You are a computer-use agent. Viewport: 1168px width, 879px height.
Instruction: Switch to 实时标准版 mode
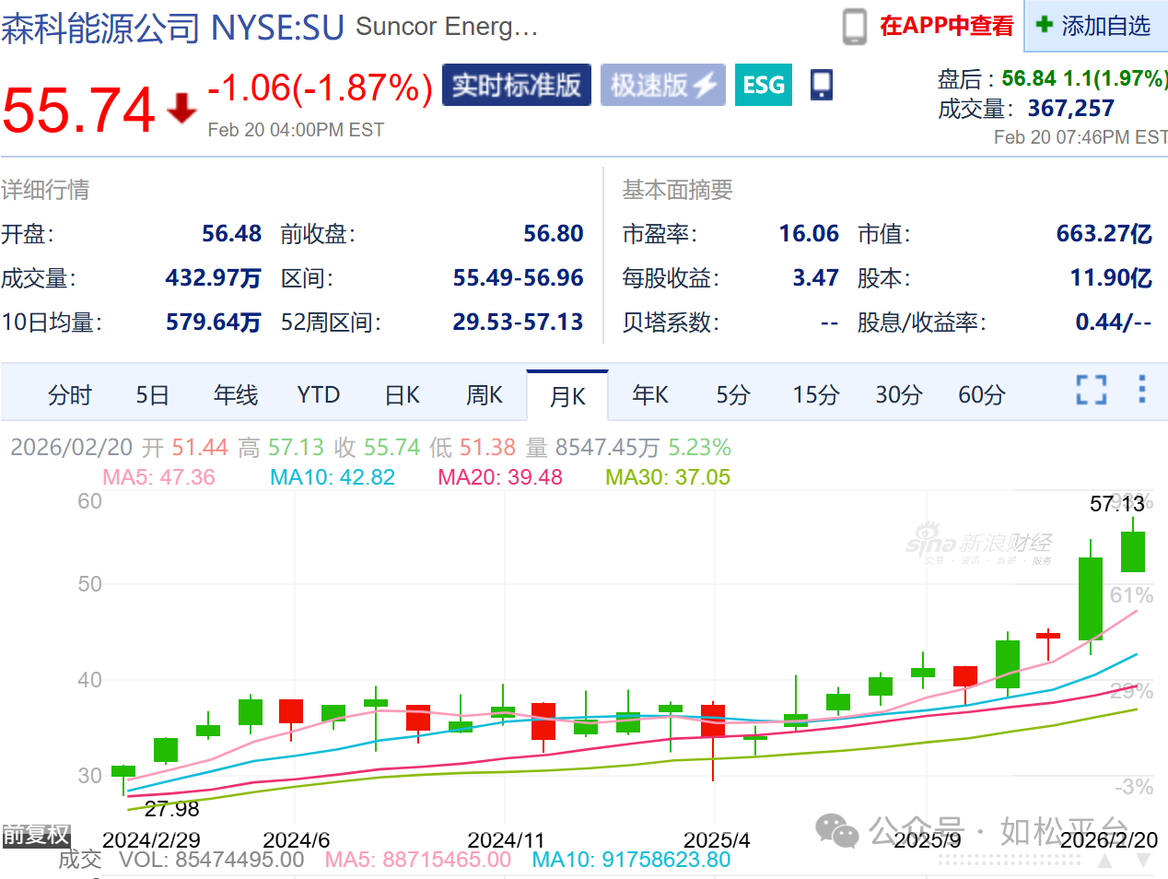(x=516, y=86)
